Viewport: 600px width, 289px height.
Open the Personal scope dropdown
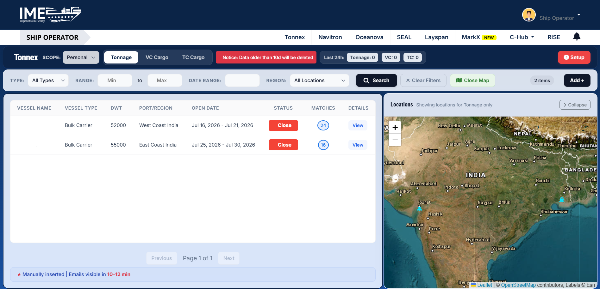[81, 57]
